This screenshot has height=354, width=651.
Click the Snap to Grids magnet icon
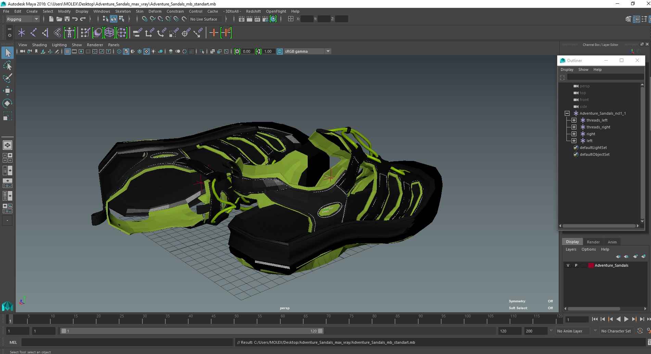pos(145,19)
